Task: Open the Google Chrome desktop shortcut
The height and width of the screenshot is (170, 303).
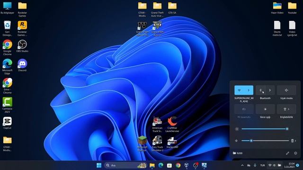Action: tap(8, 48)
